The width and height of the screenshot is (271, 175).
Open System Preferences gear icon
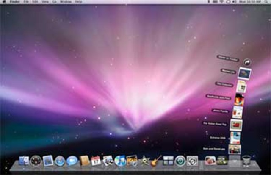(192, 161)
